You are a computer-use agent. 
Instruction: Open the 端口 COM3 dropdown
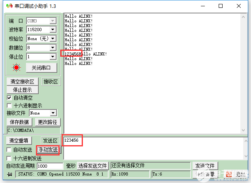52,21
